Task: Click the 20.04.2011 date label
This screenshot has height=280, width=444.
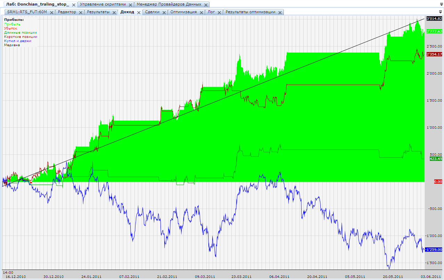Action: [x=317, y=277]
